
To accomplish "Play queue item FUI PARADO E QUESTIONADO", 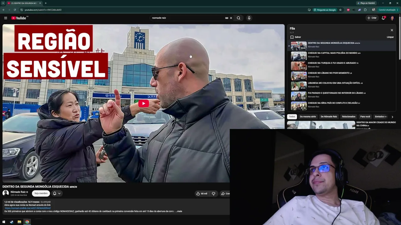I will click(x=341, y=96).
